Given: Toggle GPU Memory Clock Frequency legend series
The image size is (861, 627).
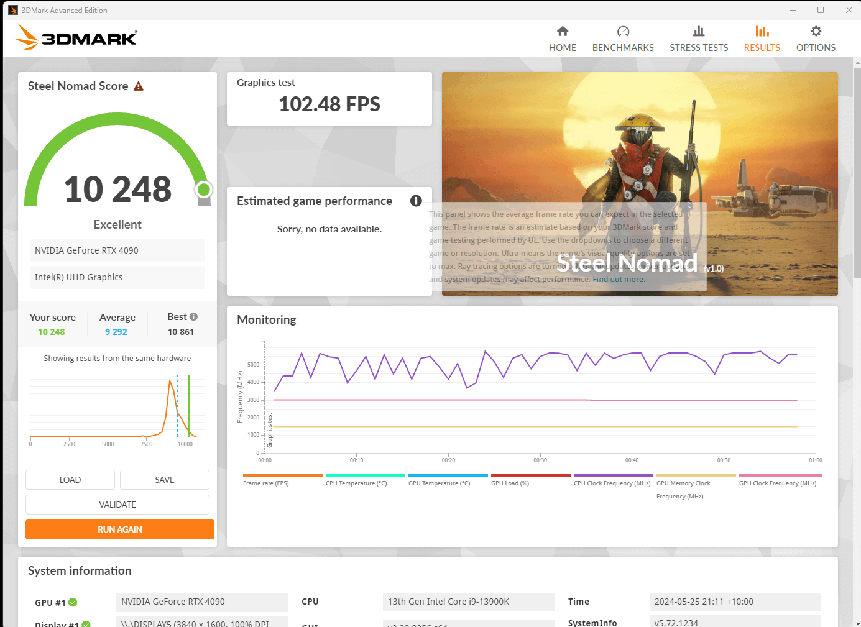Looking at the screenshot, I should click(696, 487).
